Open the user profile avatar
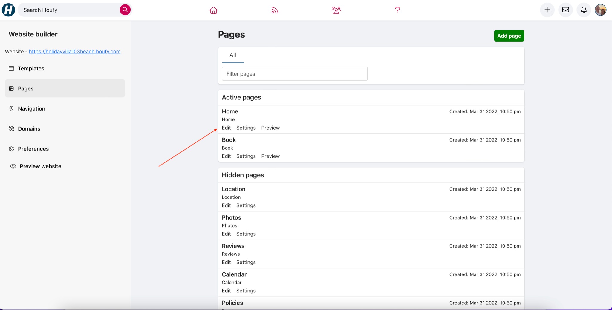 point(600,10)
